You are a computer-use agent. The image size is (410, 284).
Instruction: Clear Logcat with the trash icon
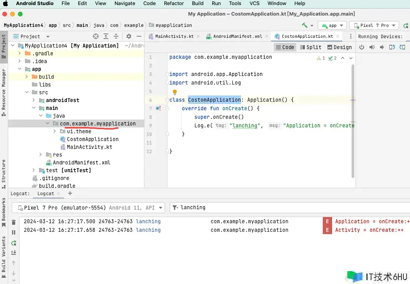pyautogui.click(x=14, y=222)
